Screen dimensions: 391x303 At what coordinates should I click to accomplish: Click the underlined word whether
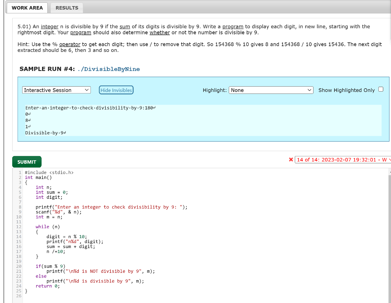point(160,32)
